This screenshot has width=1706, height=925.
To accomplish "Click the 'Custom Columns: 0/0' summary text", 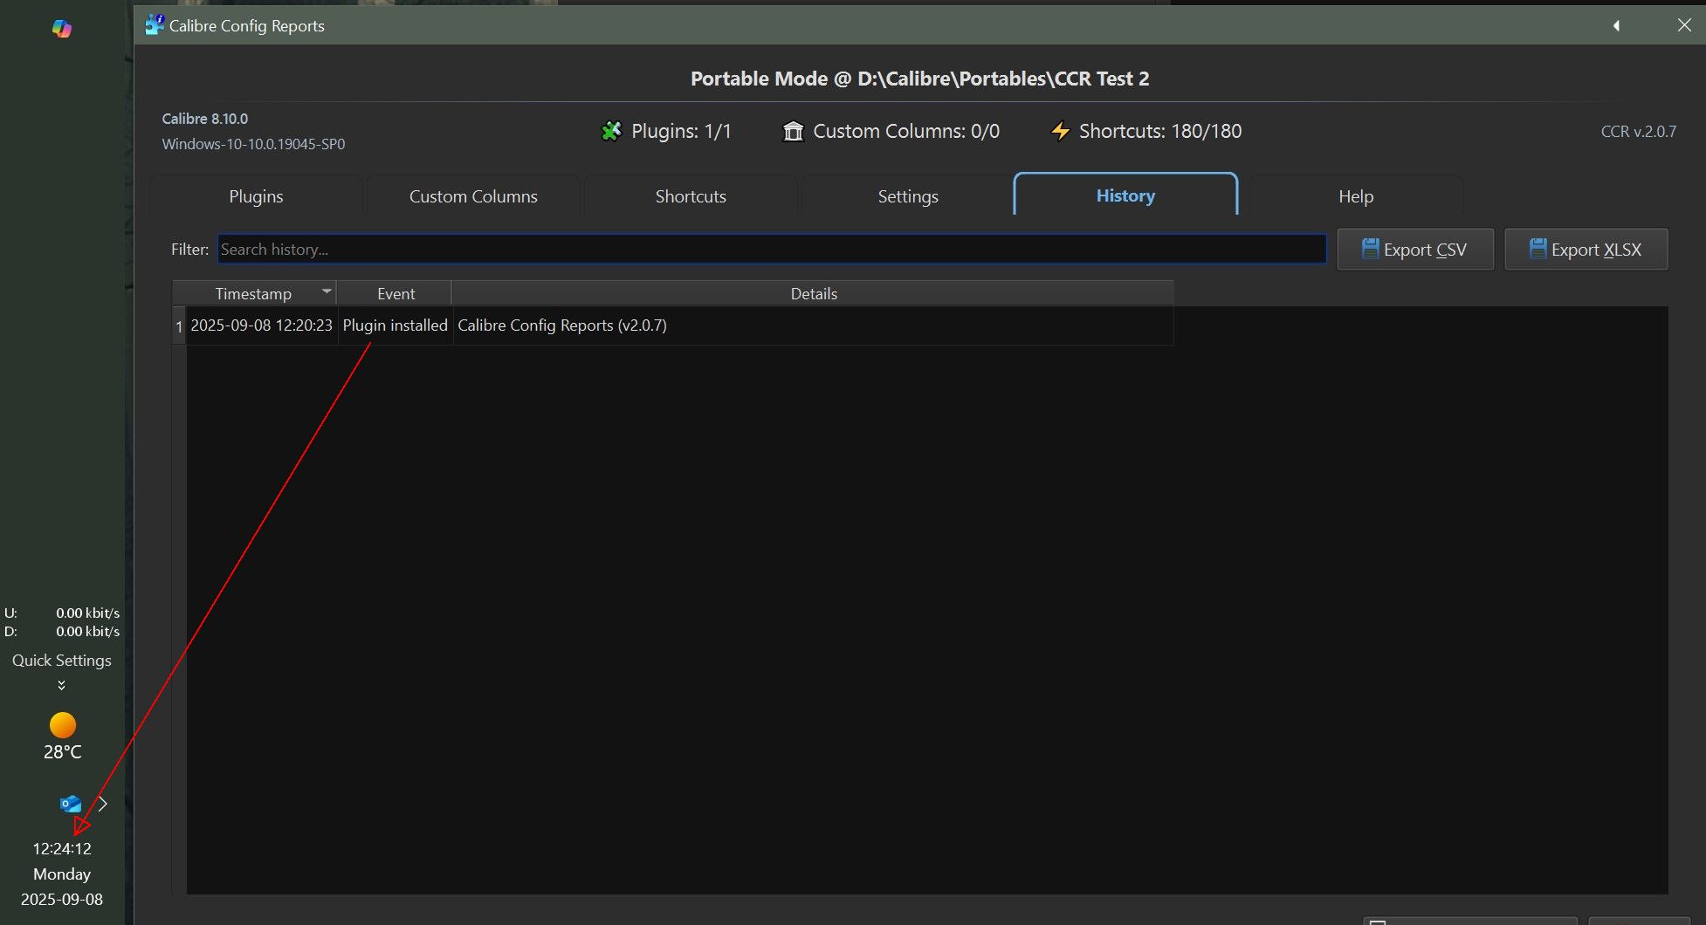I will (x=906, y=131).
